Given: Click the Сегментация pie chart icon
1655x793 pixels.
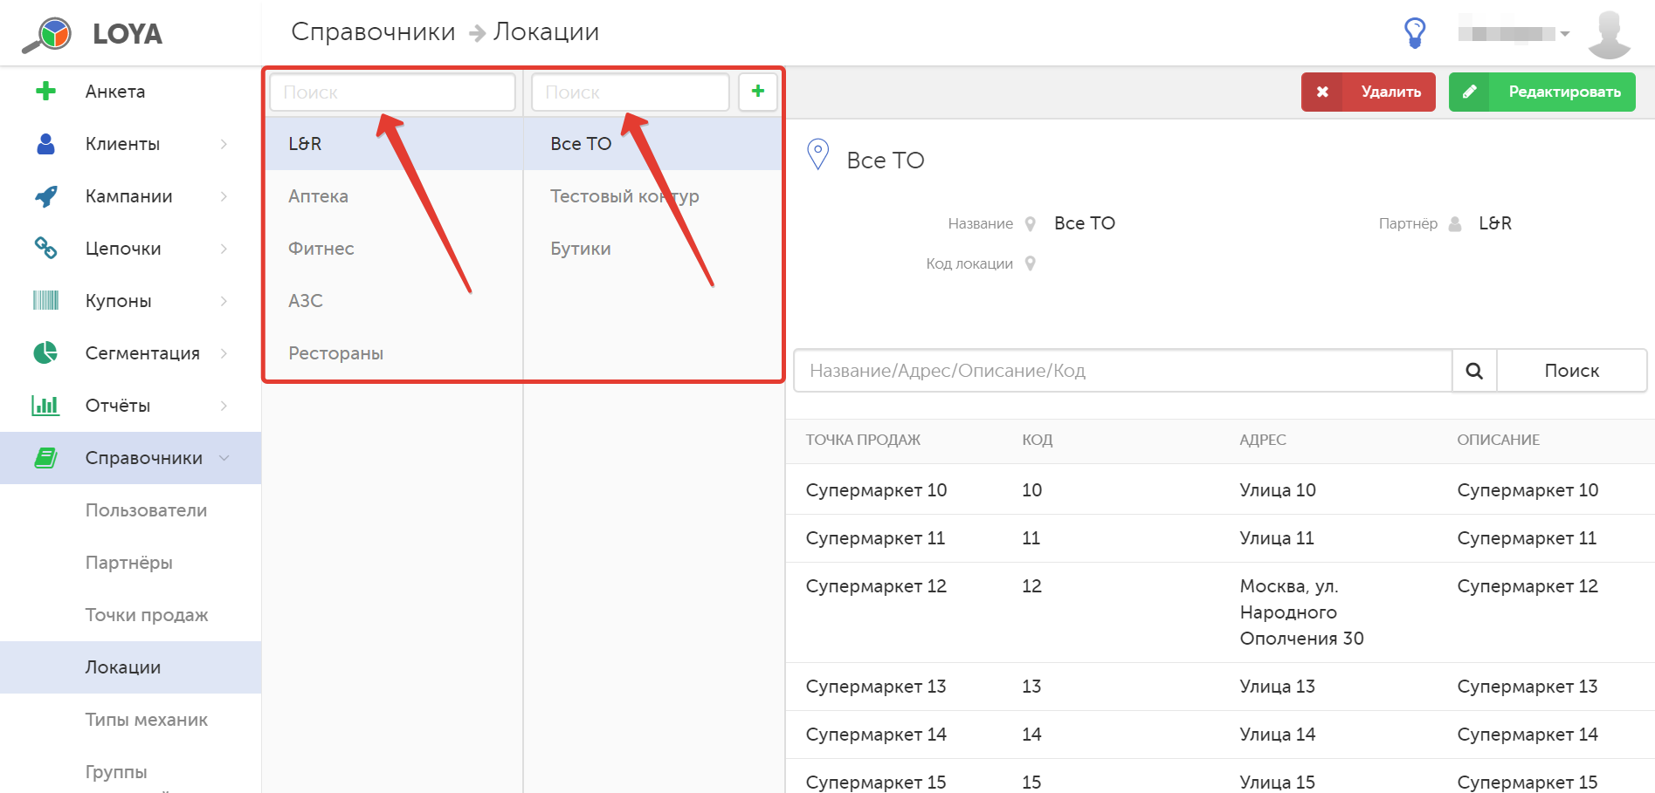Looking at the screenshot, I should point(45,353).
